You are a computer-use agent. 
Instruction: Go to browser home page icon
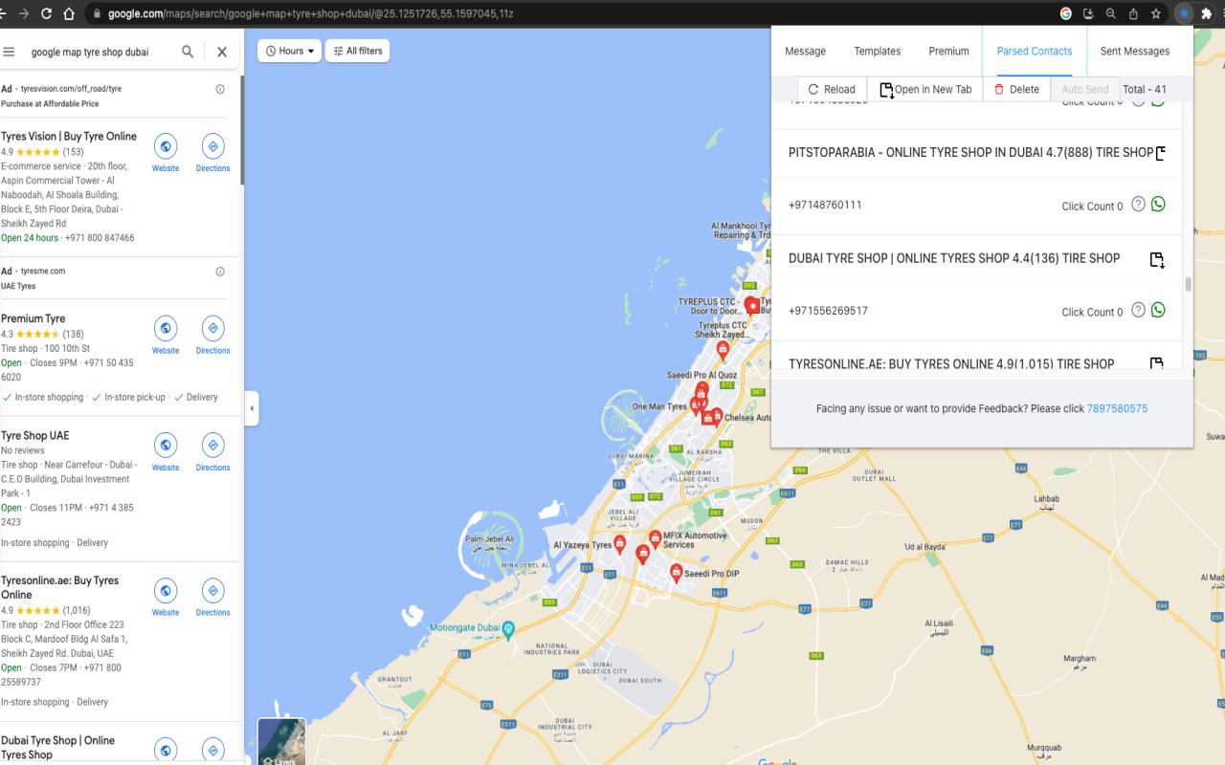(69, 14)
